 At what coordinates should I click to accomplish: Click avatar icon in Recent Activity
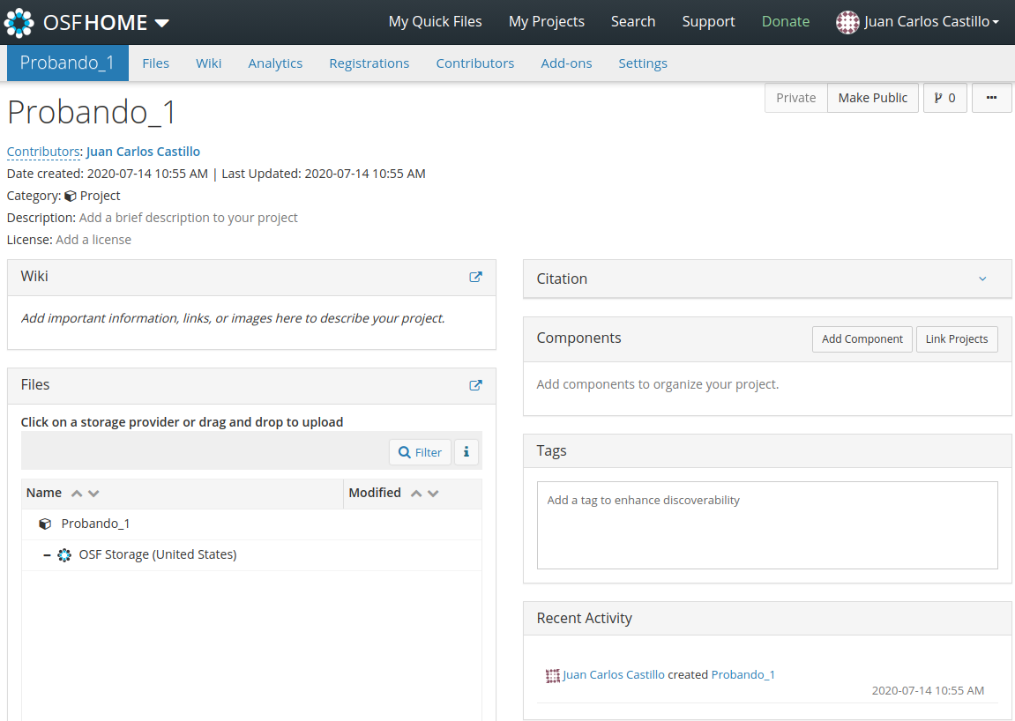552,676
